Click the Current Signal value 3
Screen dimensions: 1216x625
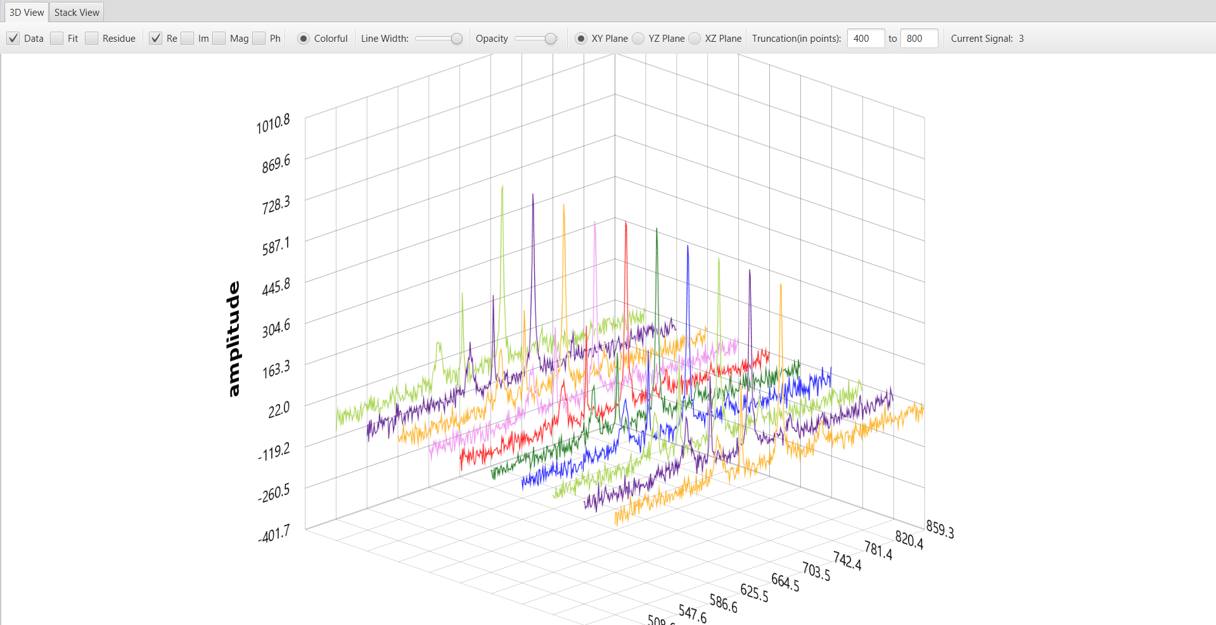(1021, 39)
